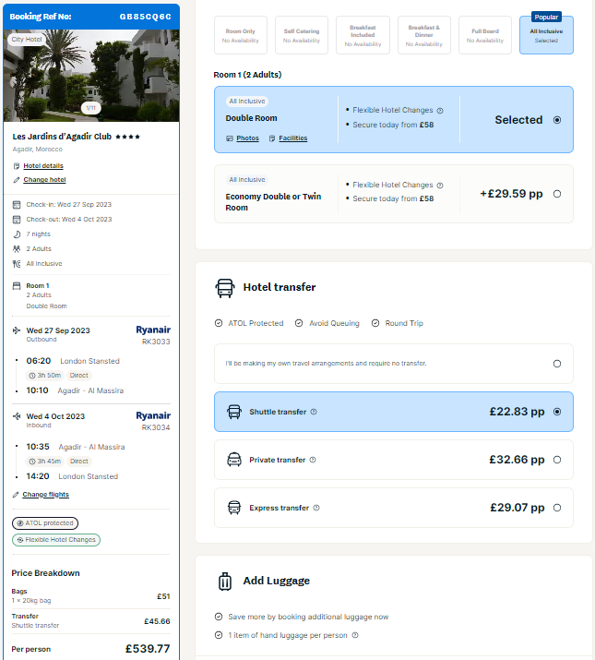Click the dining icon next to All Inclusive

17,264
